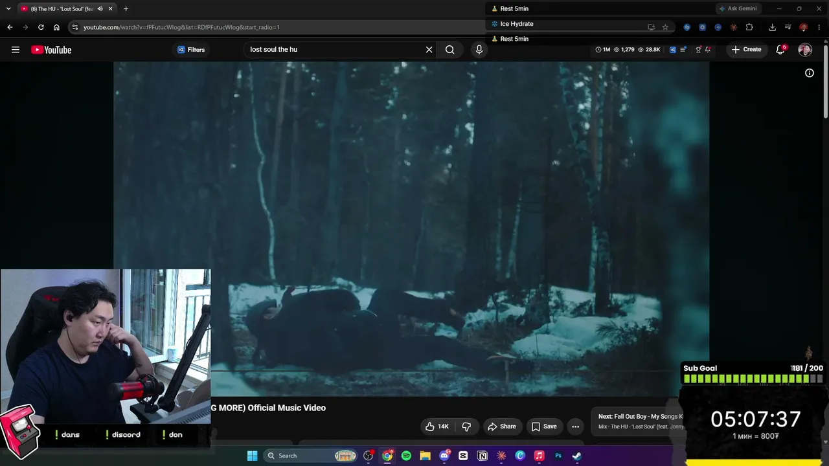Open Photoshop from the taskbar
This screenshot has height=466, width=829.
(x=558, y=456)
